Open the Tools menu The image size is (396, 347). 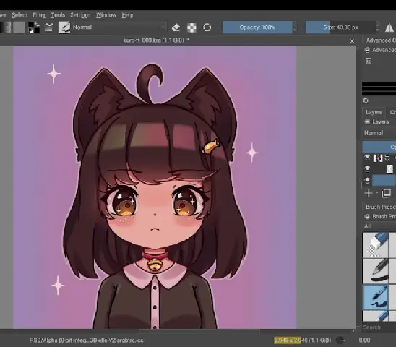pyautogui.click(x=58, y=15)
